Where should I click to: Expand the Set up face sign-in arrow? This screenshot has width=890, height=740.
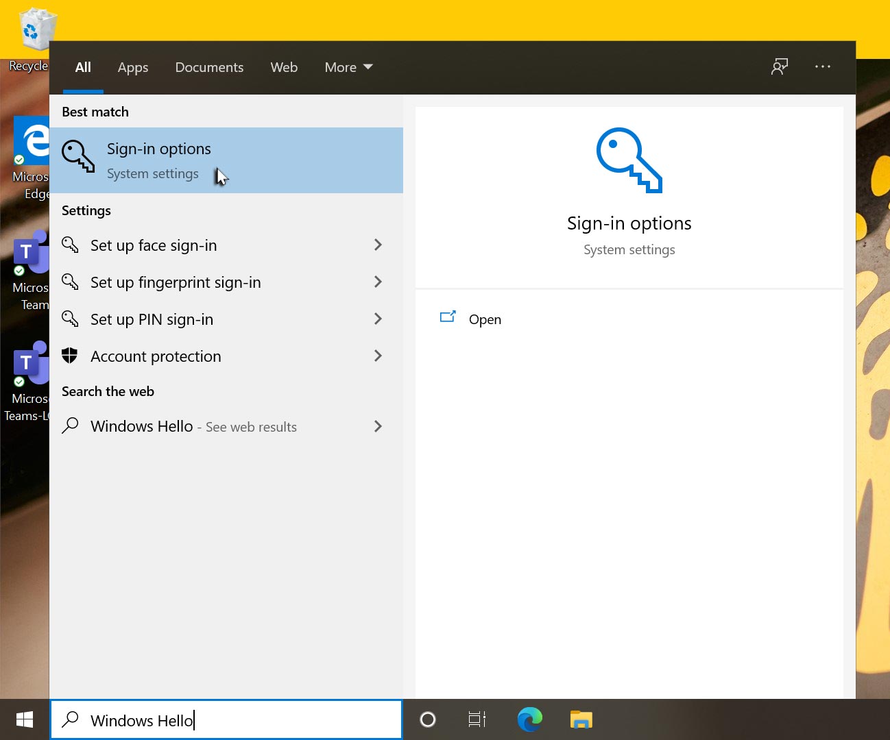tap(378, 245)
